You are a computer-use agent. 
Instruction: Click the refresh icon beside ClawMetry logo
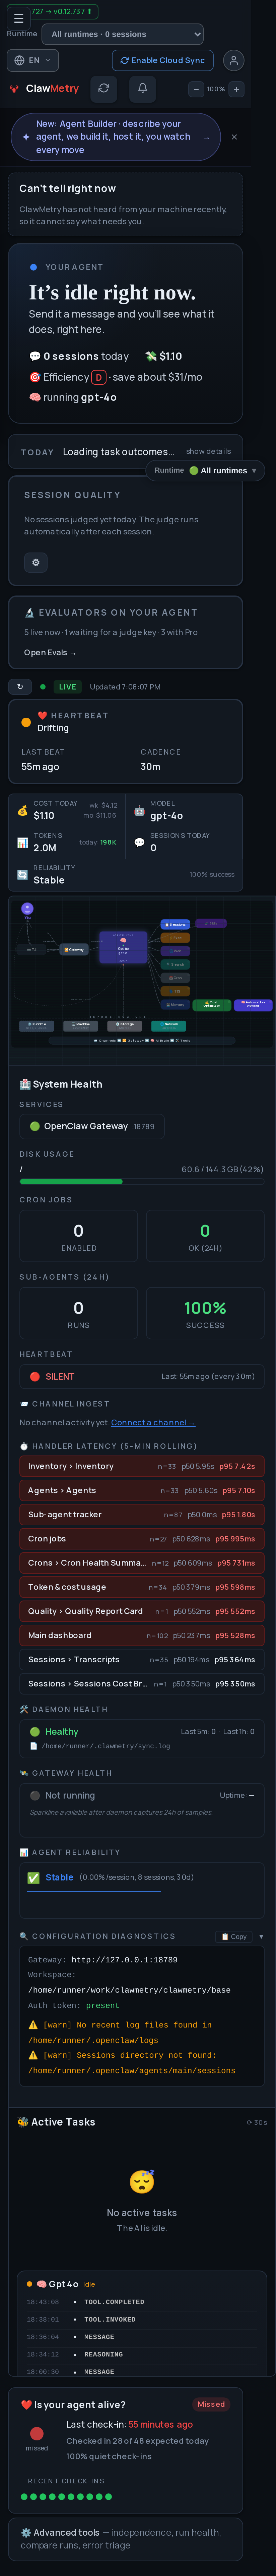[103, 88]
